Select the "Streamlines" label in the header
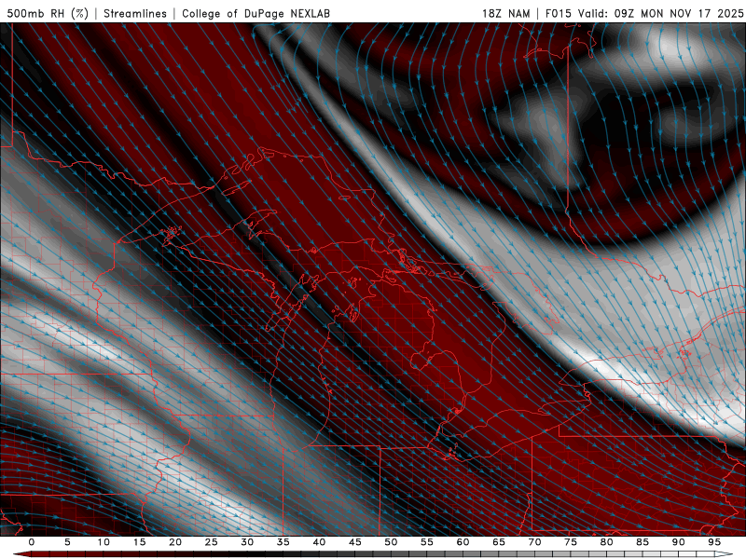 pyautogui.click(x=135, y=13)
